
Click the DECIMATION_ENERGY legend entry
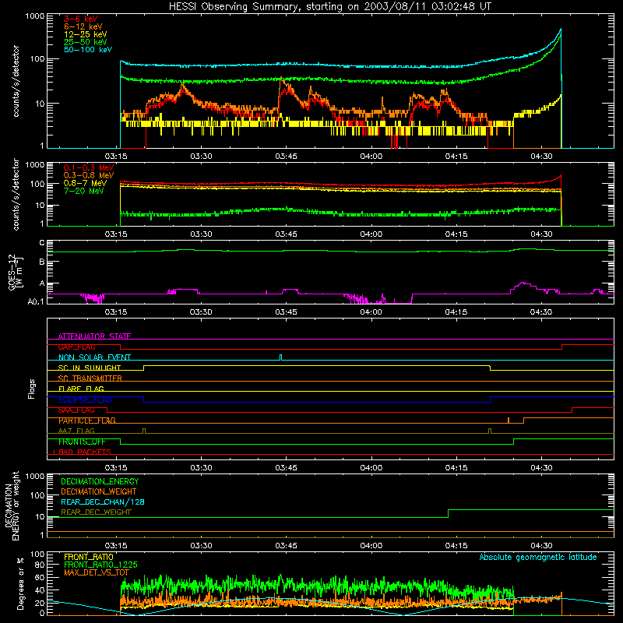tap(100, 481)
